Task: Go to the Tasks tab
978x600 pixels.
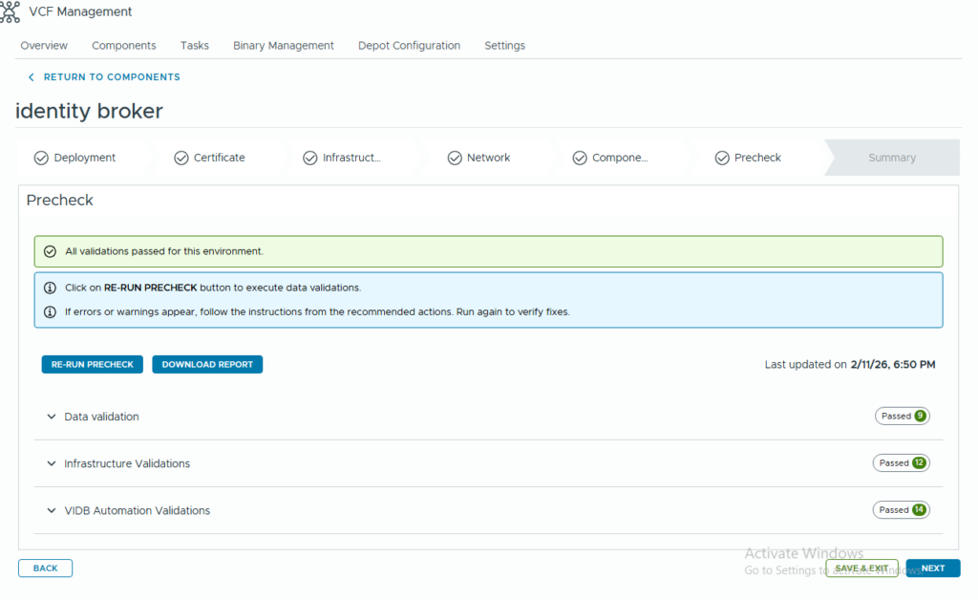Action: 195,46
